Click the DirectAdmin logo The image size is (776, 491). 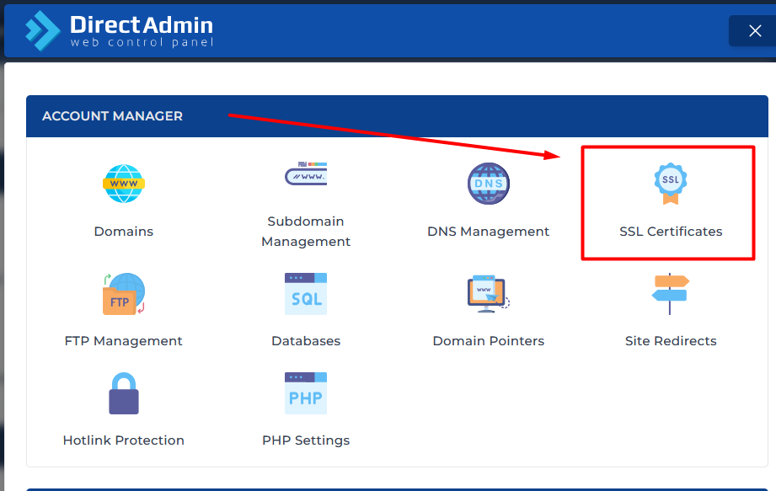(120, 30)
